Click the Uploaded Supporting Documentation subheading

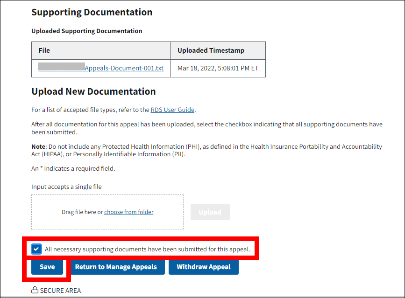click(x=86, y=31)
